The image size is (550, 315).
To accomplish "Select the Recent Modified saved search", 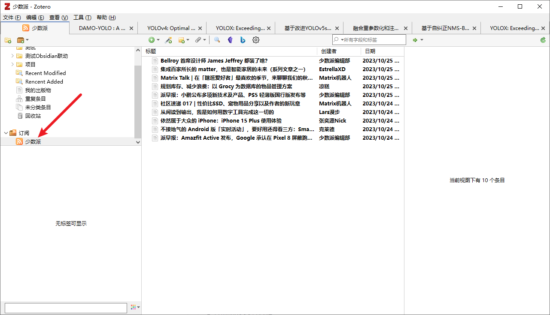I will pyautogui.click(x=46, y=73).
